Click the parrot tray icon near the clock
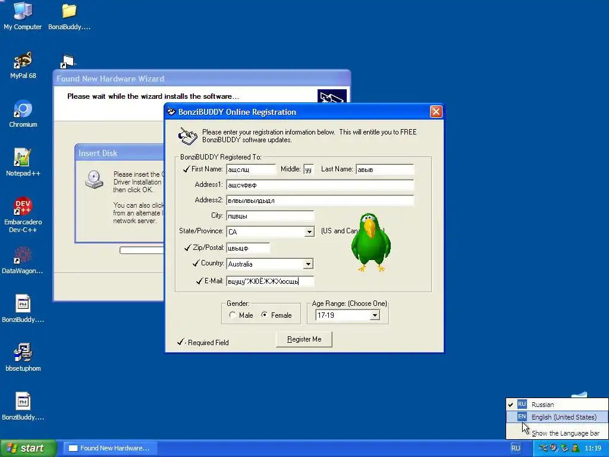 coord(576,448)
